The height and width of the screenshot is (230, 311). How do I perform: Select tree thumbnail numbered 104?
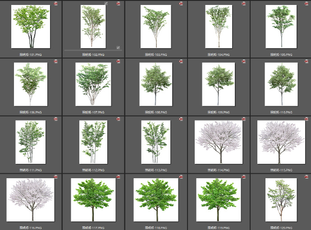(219, 27)
